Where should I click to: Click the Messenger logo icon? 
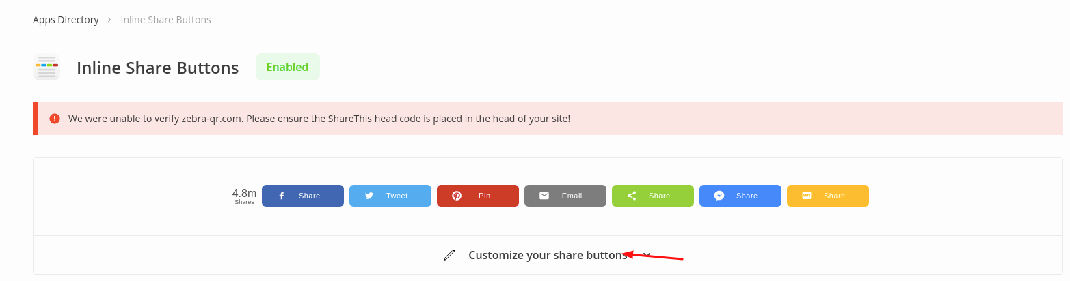click(x=719, y=196)
